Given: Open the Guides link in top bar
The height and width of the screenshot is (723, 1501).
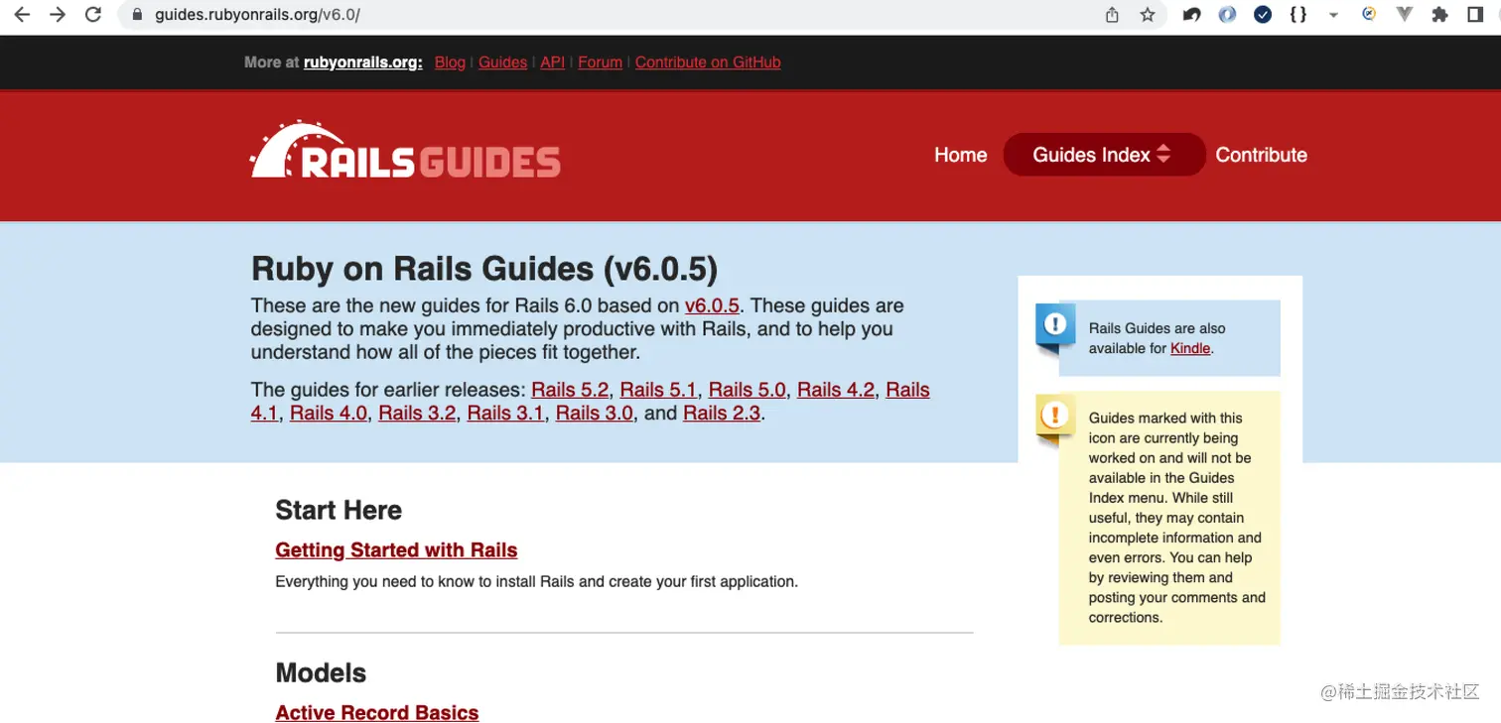Looking at the screenshot, I should (x=502, y=61).
